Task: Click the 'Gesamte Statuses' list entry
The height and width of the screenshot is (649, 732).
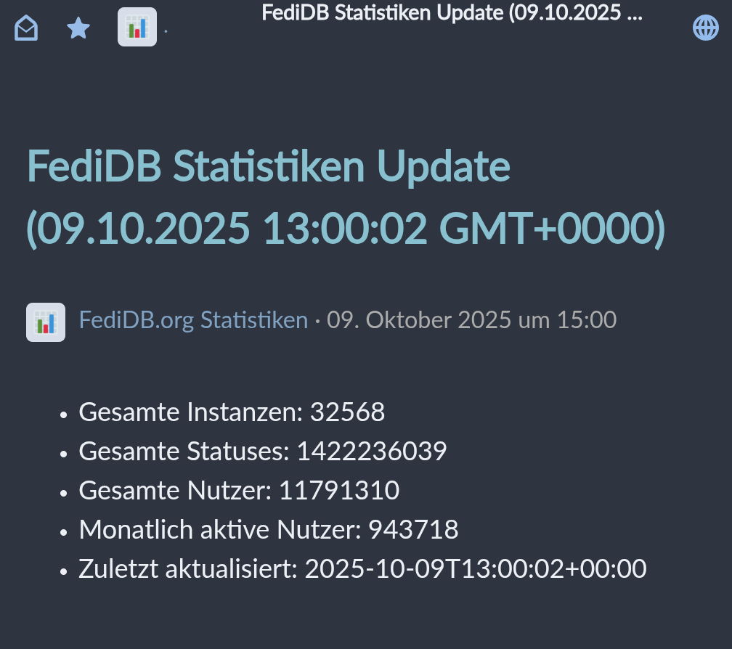Action: [x=262, y=452]
